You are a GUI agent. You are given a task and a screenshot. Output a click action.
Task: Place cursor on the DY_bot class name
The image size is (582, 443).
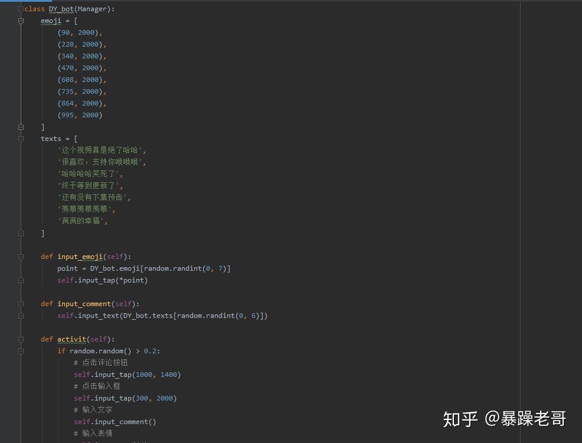tap(61, 9)
